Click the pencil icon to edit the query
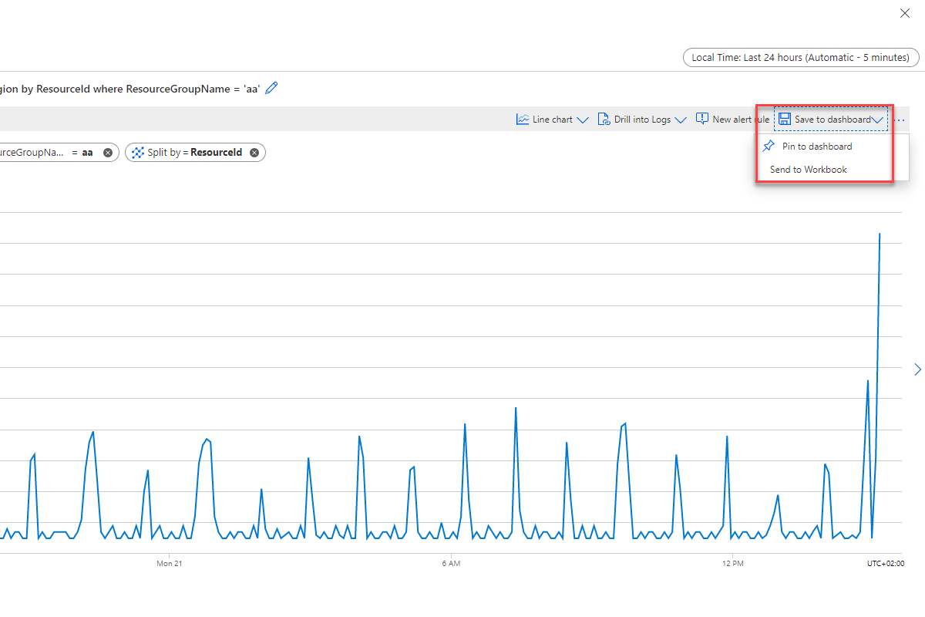Viewport: 925px width, 617px height. [271, 88]
